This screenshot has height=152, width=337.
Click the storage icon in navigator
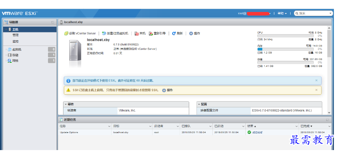pyautogui.click(x=9, y=55)
